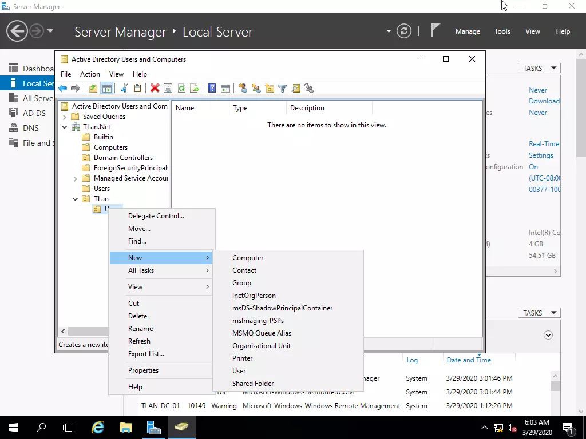Click the Real-Time link

[544, 144]
